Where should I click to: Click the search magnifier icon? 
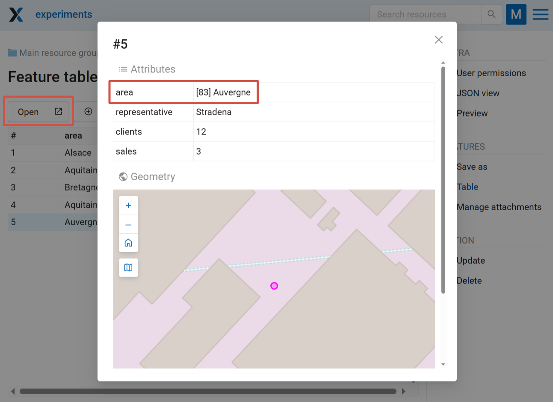click(491, 15)
